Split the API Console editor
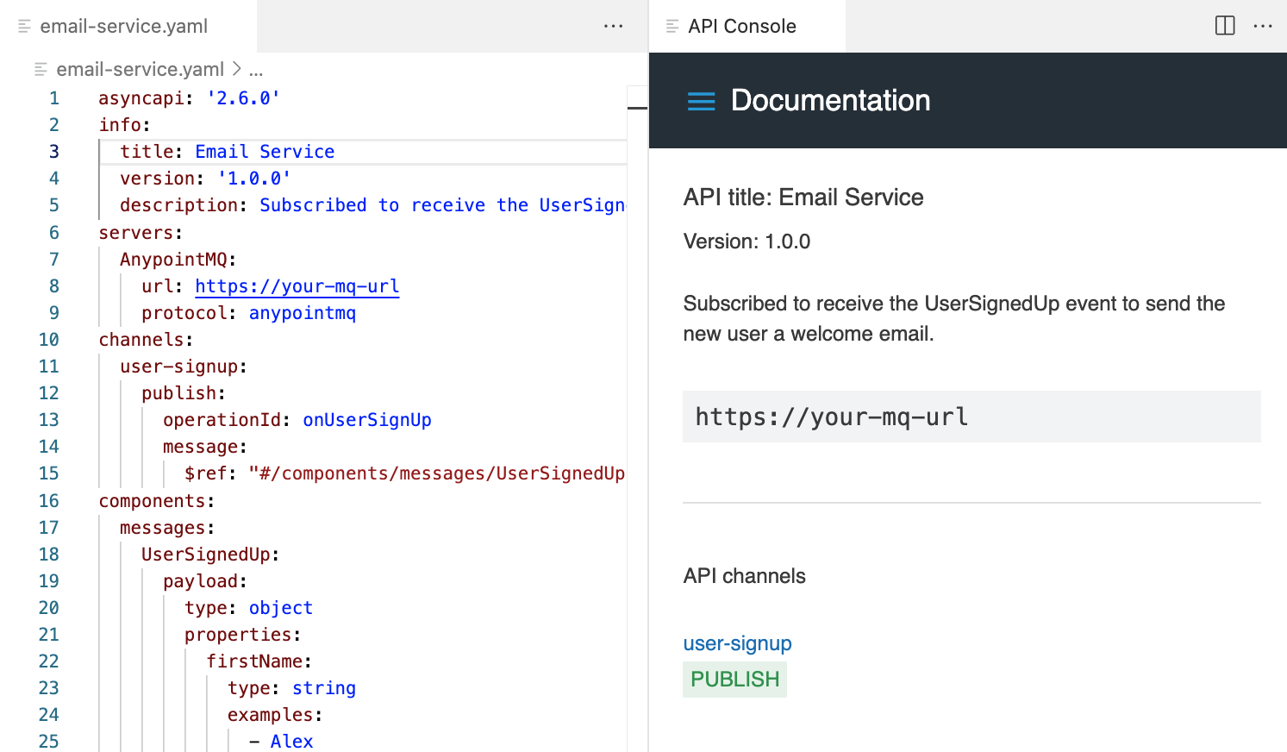 tap(1225, 26)
